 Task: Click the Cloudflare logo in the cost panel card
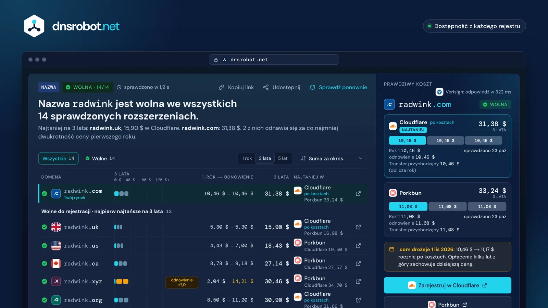(393, 126)
